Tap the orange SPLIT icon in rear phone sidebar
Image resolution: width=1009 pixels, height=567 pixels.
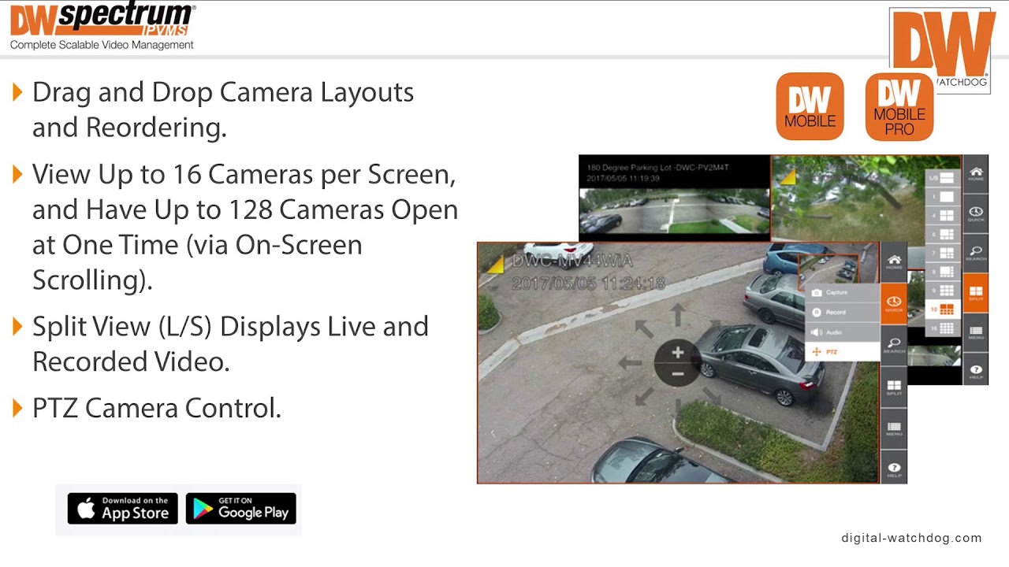point(976,291)
